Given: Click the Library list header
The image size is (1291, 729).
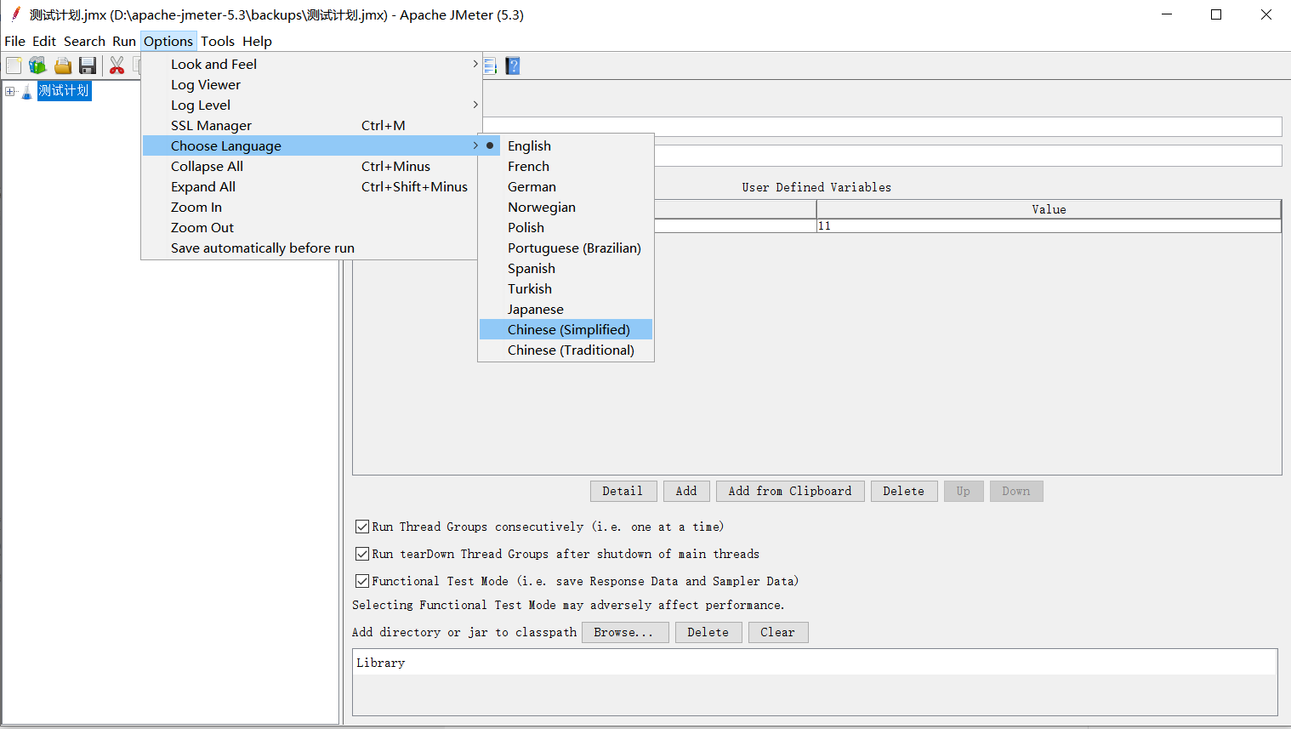Looking at the screenshot, I should point(815,663).
